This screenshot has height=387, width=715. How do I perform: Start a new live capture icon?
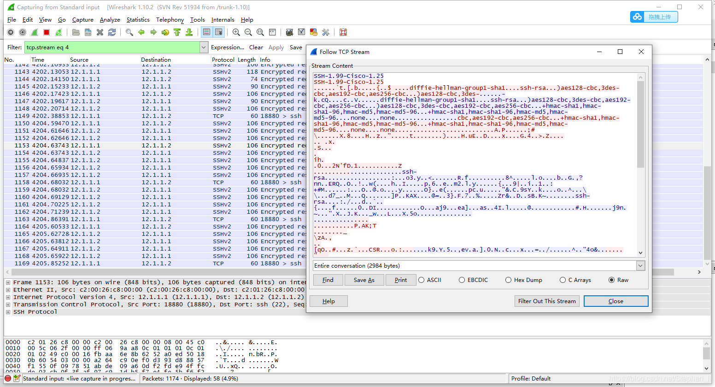[35, 32]
